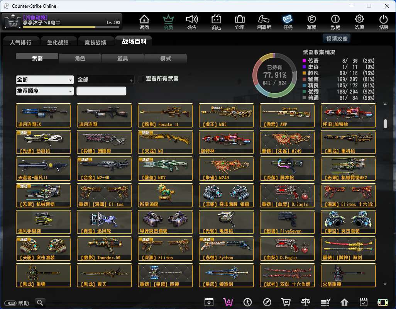Select the 道具 category tab
Image resolution: width=396 pixels, height=309 pixels.
[122, 58]
